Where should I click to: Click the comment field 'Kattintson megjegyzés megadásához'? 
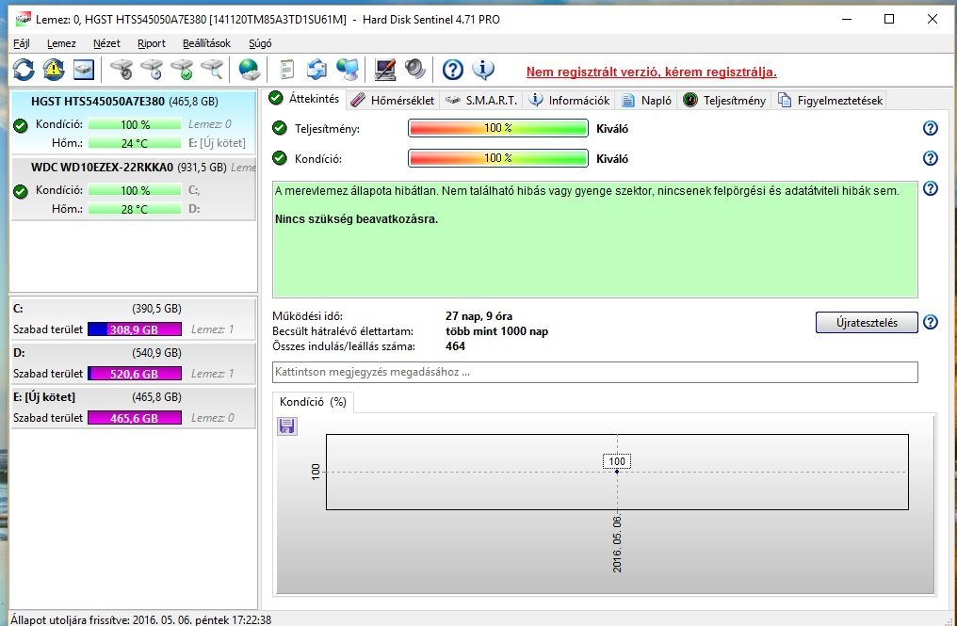[595, 372]
